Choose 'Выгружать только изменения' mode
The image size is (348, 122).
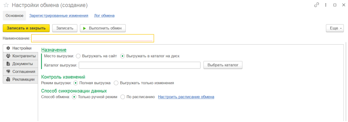point(116,83)
